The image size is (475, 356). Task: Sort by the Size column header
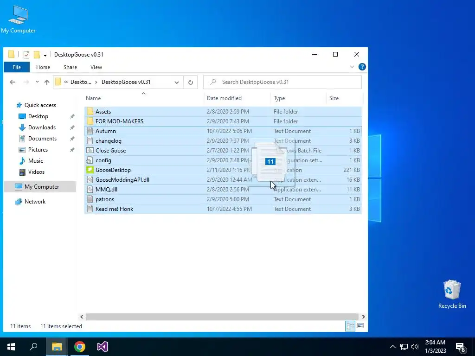[x=334, y=98]
